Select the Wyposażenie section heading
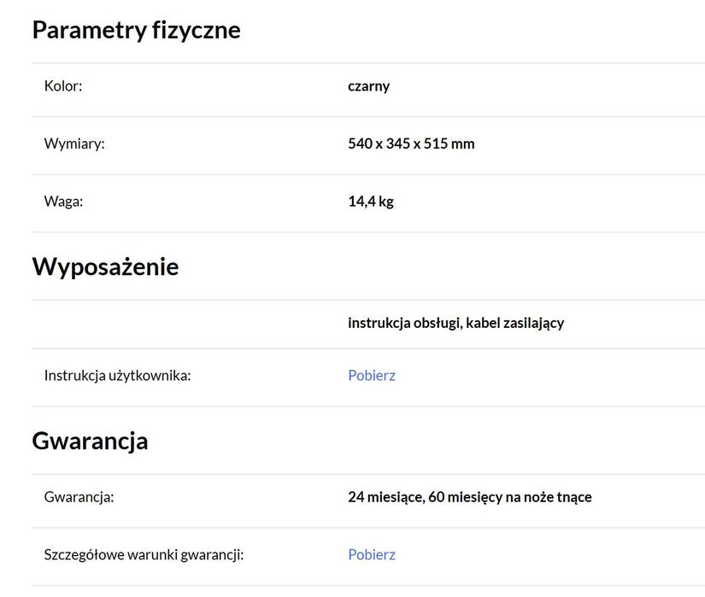 (x=105, y=266)
